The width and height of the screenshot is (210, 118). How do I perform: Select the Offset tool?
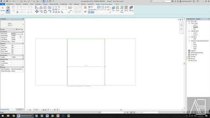(x=41, y=8)
